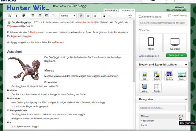Image resolution: width=196 pixels, height=131 pixels.
Task: Insert a numbered list
Action: tap(40, 16)
